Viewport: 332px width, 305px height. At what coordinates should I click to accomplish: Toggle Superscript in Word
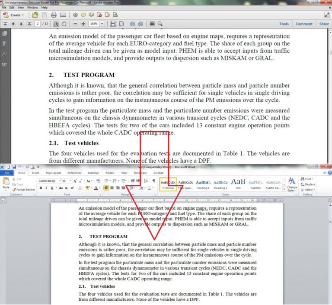pyautogui.click(x=72, y=188)
